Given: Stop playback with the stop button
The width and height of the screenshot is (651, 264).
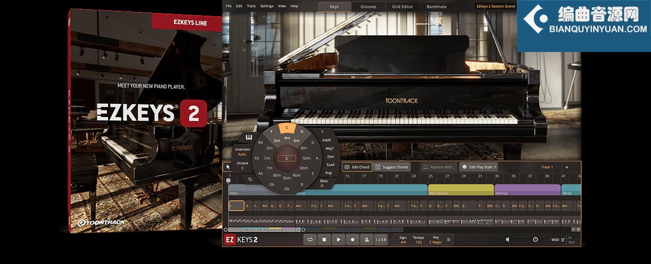Looking at the screenshot, I should pyautogui.click(x=324, y=239).
